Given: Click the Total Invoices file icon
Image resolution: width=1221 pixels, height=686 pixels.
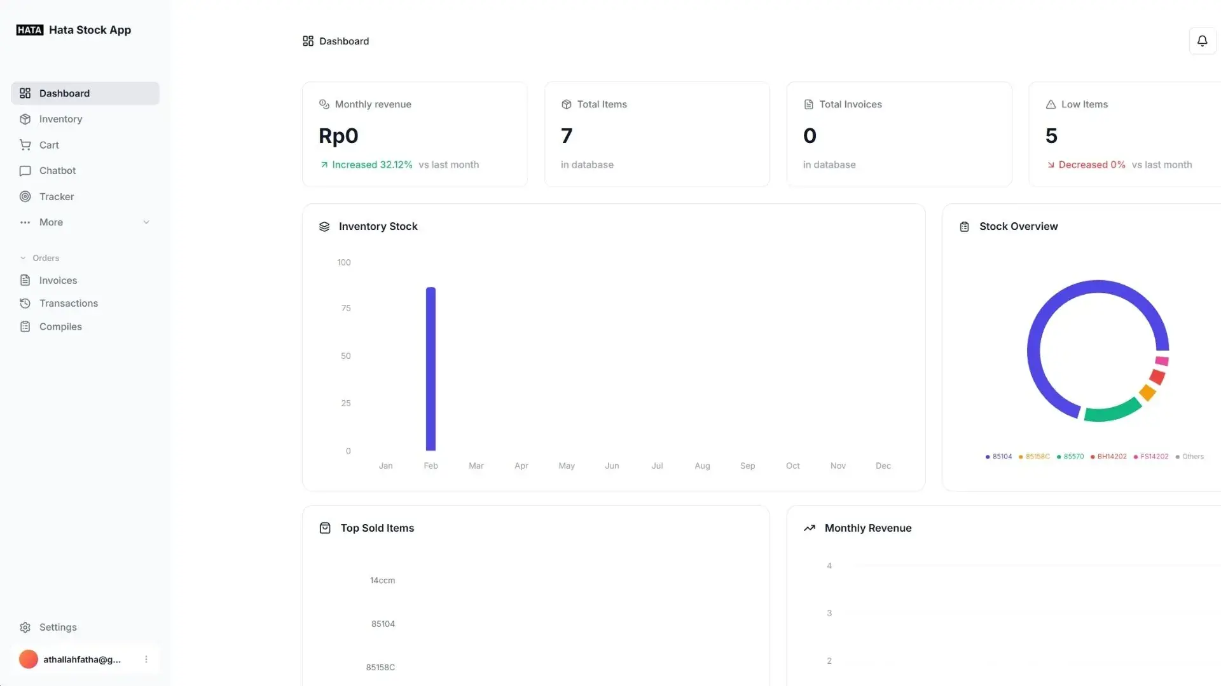Looking at the screenshot, I should pos(809,105).
